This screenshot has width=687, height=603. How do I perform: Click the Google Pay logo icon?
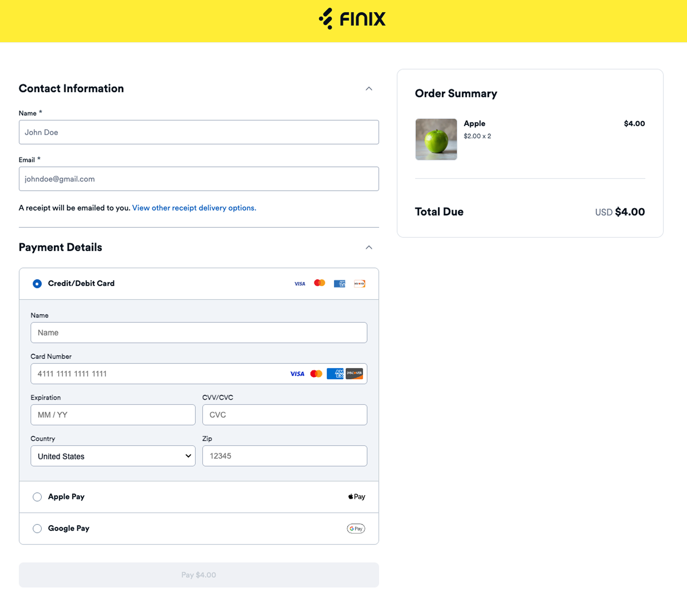coord(356,529)
